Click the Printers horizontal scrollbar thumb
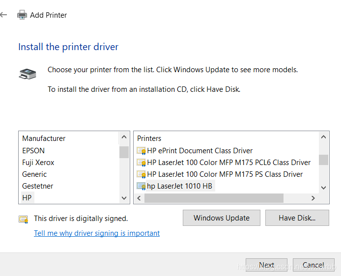The width and height of the screenshot is (341, 276). pos(214,198)
